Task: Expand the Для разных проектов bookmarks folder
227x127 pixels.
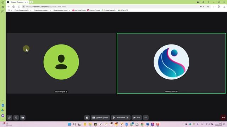Action: [42, 10]
